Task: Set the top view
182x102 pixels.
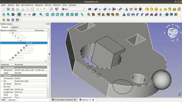Action: coord(57,14)
